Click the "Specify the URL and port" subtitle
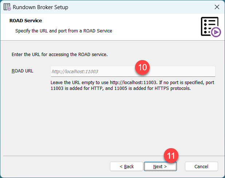Image resolution: width=225 pixels, height=178 pixels. coord(64,31)
